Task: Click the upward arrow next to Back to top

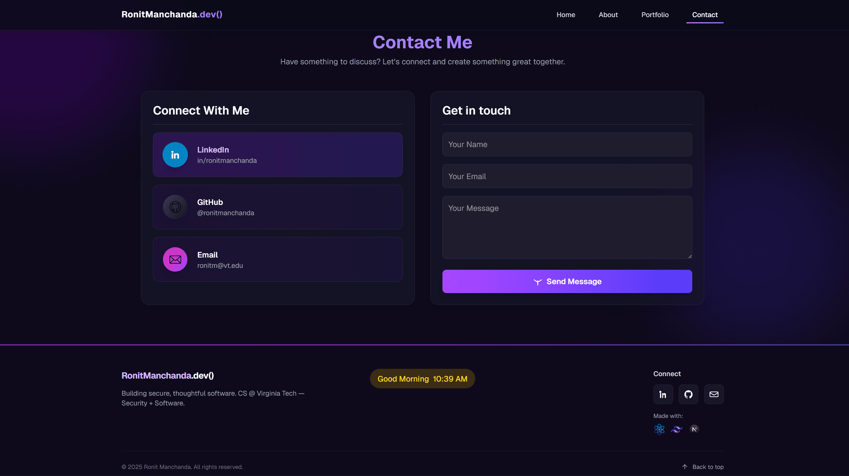Action: click(685, 467)
